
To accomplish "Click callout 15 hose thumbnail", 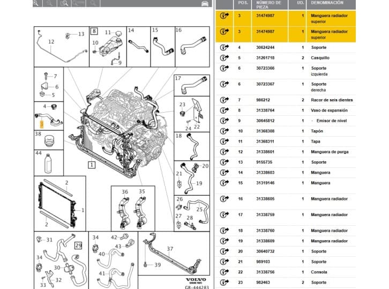I will [155, 30].
